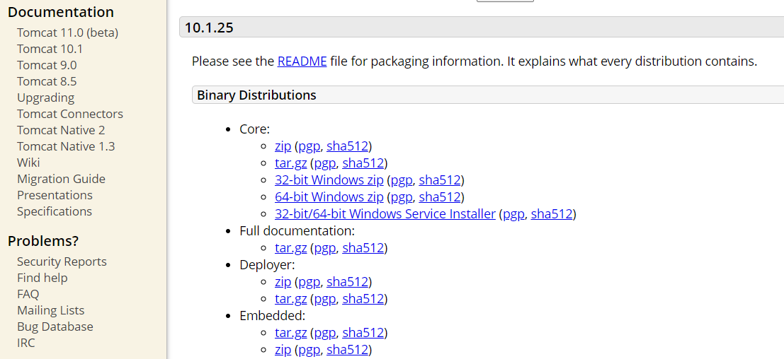Viewport: 784px width, 359px height.
Task: Click the Tomcat Native 2 sidebar link
Action: click(x=61, y=130)
